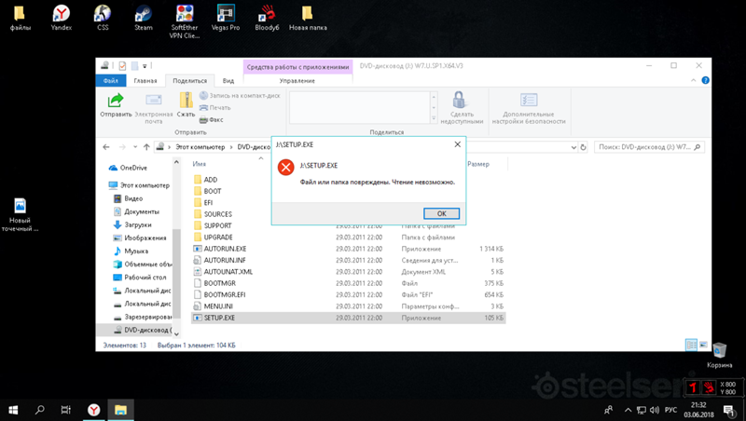Open the Файл ribbon tab

click(110, 80)
